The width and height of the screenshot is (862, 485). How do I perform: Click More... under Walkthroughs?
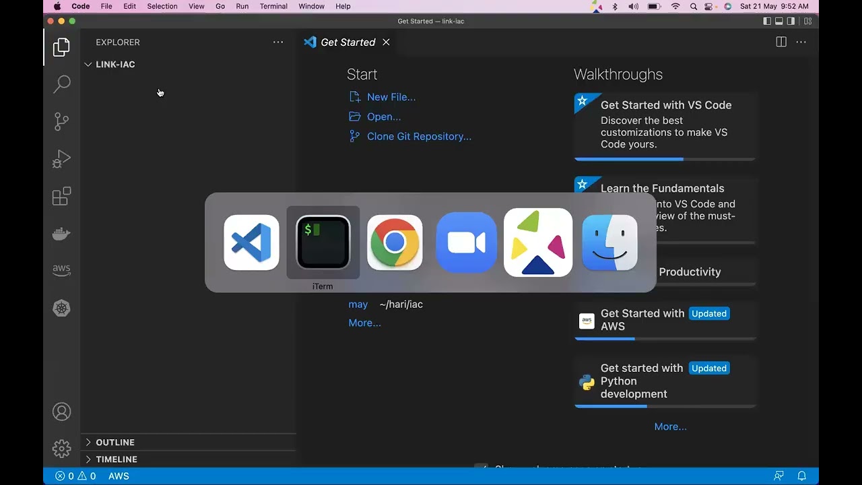[670, 426]
